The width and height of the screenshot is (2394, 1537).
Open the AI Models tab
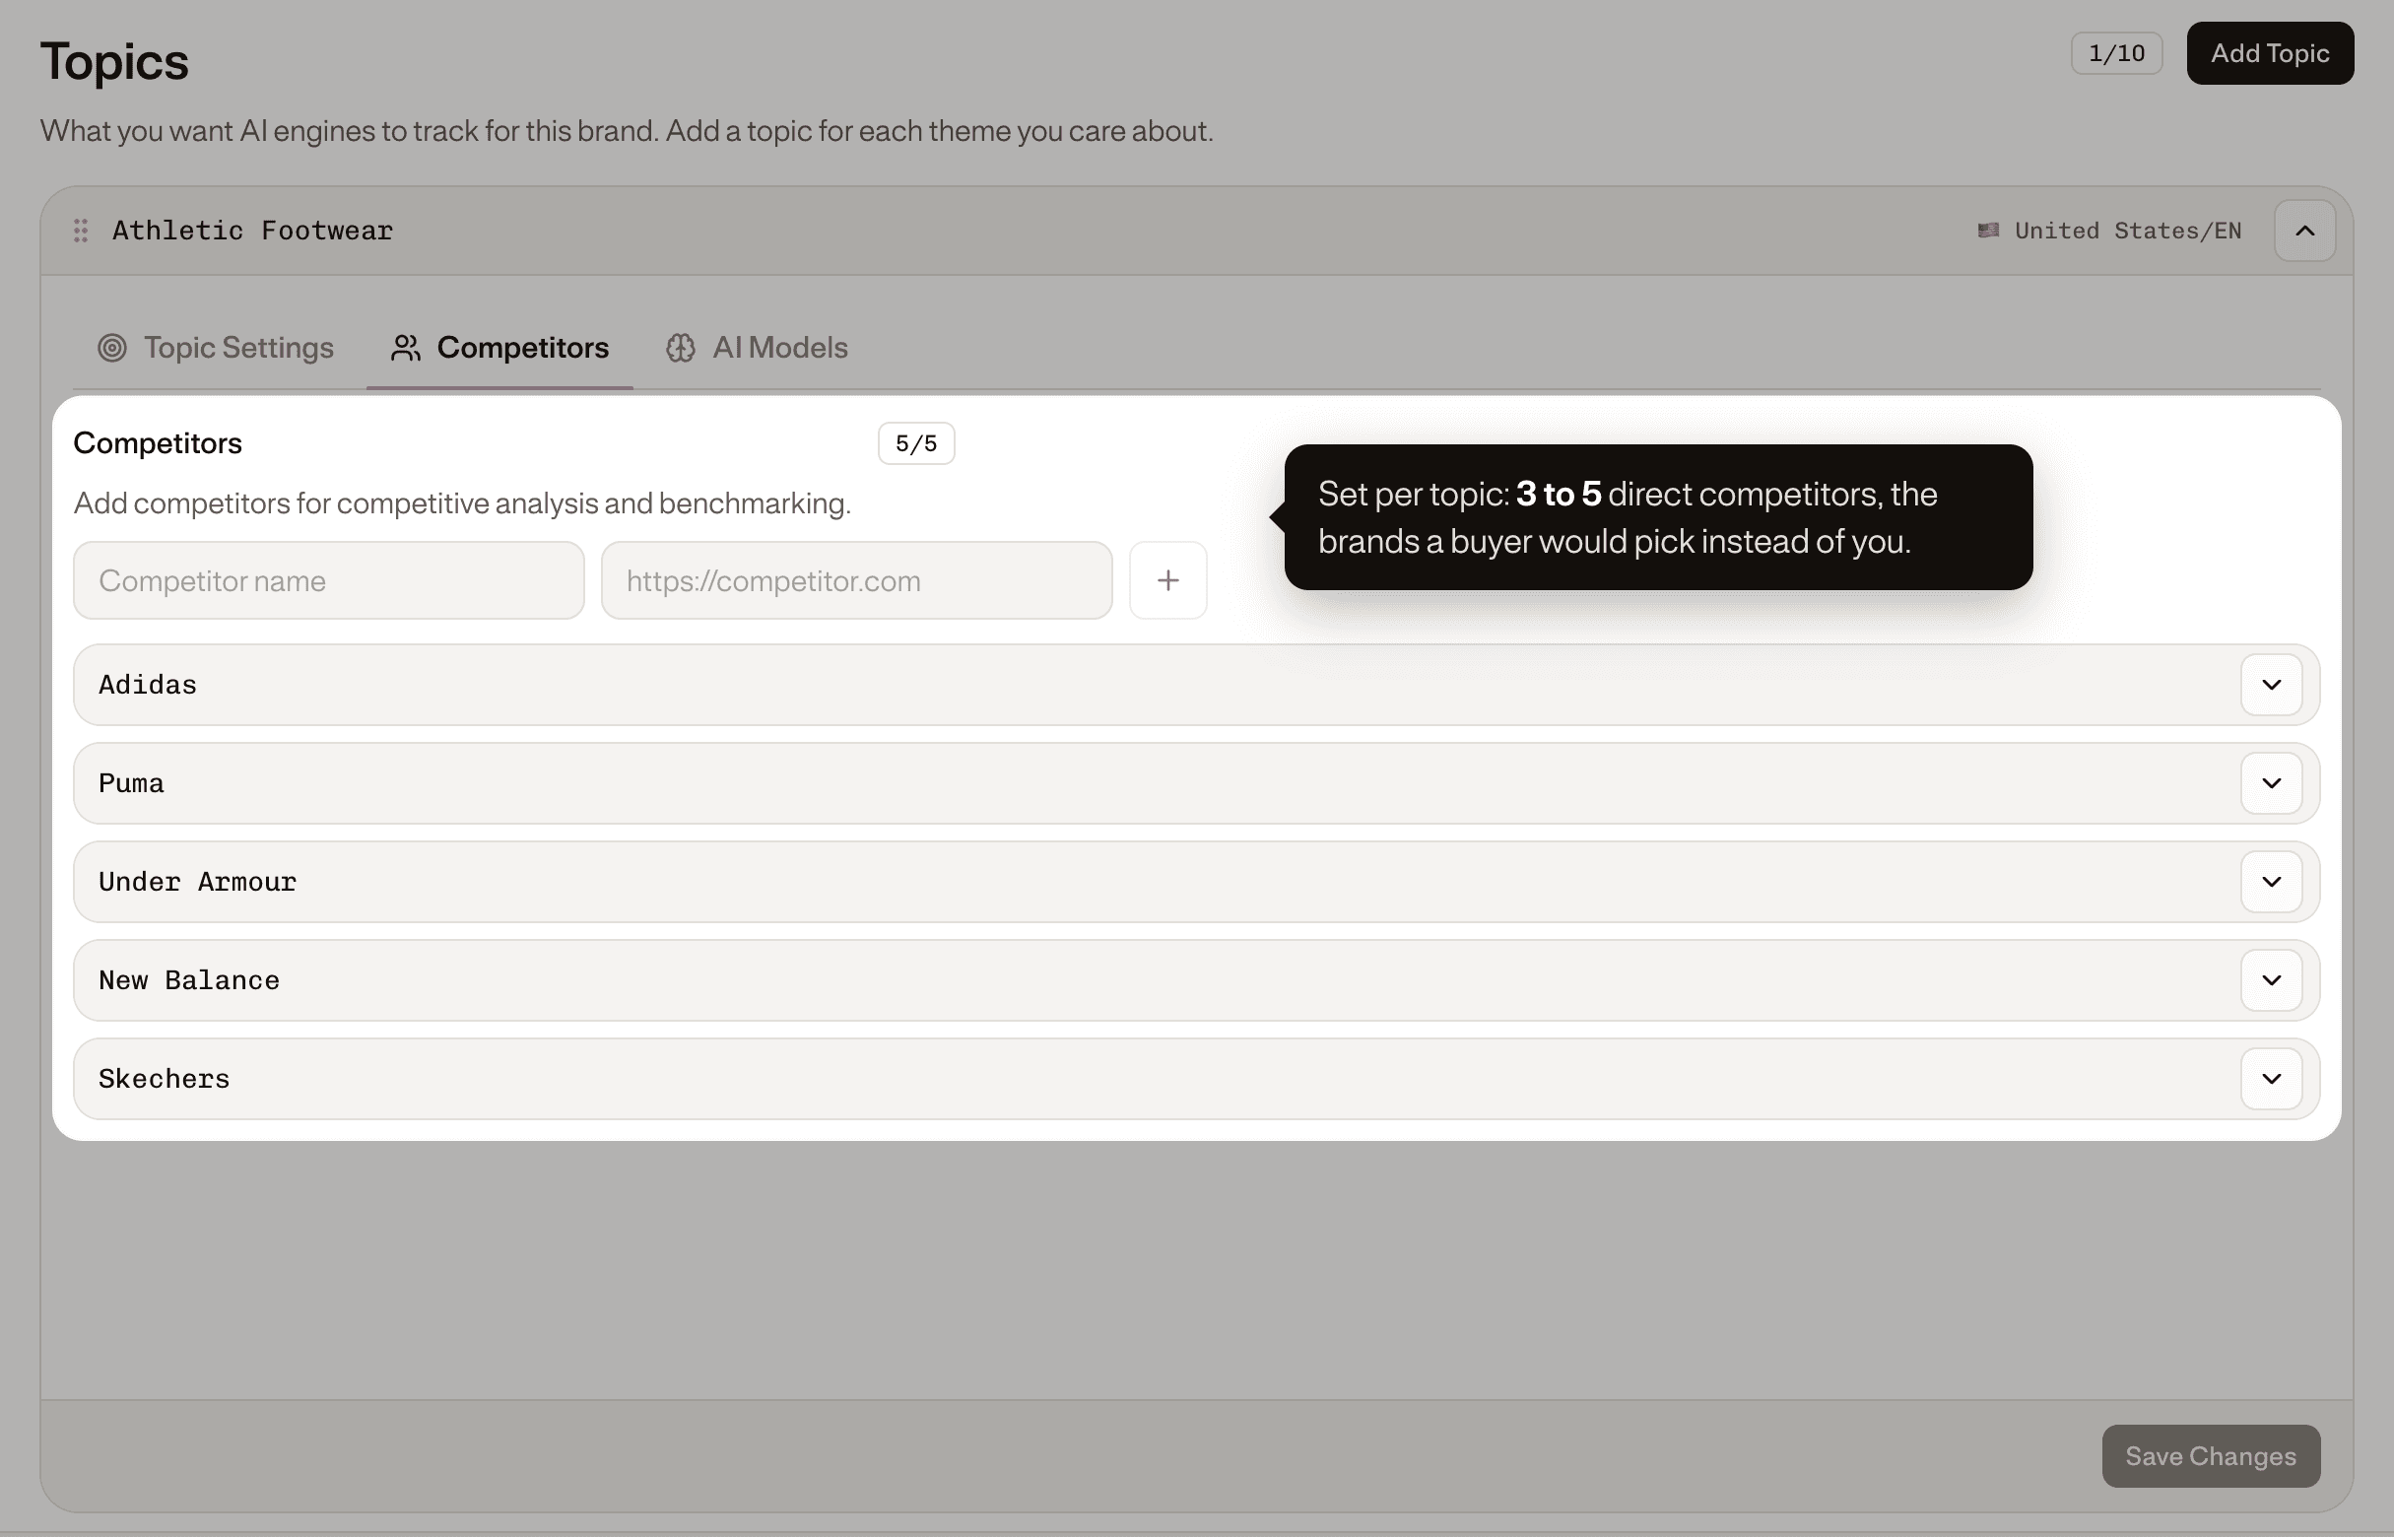[x=757, y=348]
